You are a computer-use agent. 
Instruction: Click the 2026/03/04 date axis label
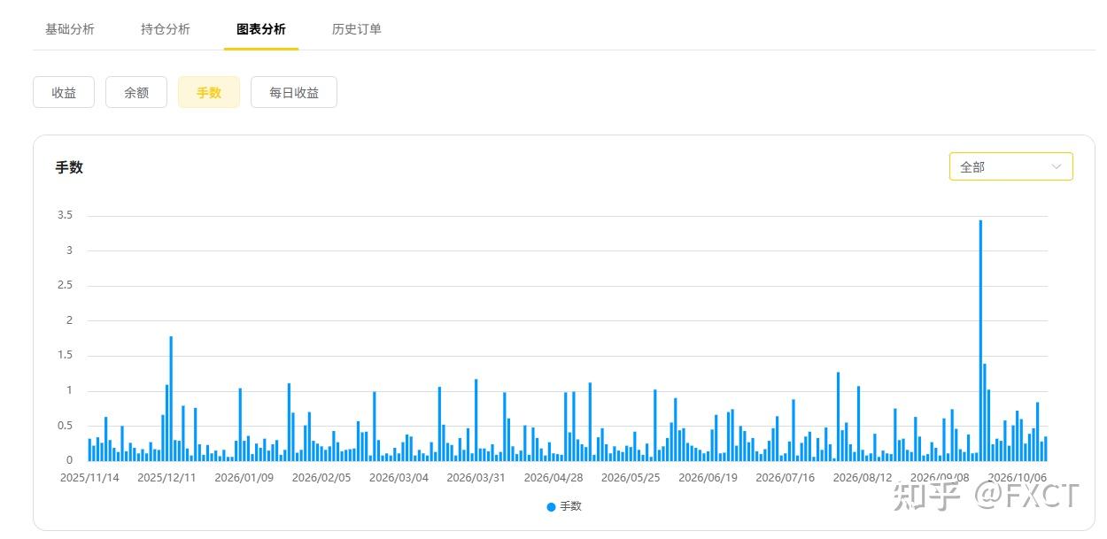point(399,478)
